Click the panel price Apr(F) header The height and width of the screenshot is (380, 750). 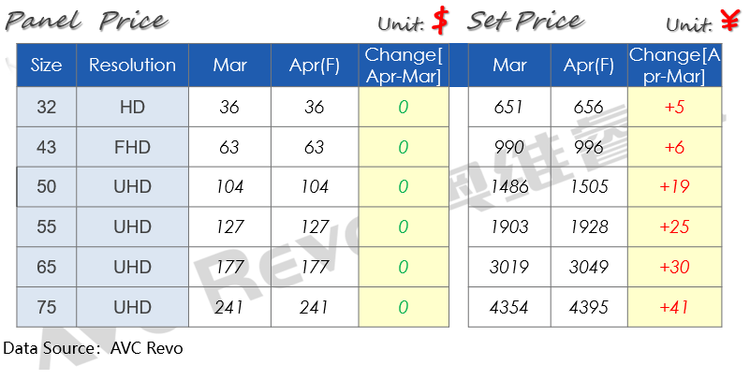(315, 65)
